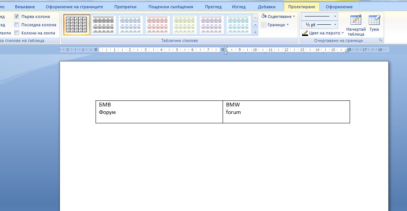Open the Pen Color (Цвят на перото) dropdown arrow
407x211 pixels.
pyautogui.click(x=343, y=33)
